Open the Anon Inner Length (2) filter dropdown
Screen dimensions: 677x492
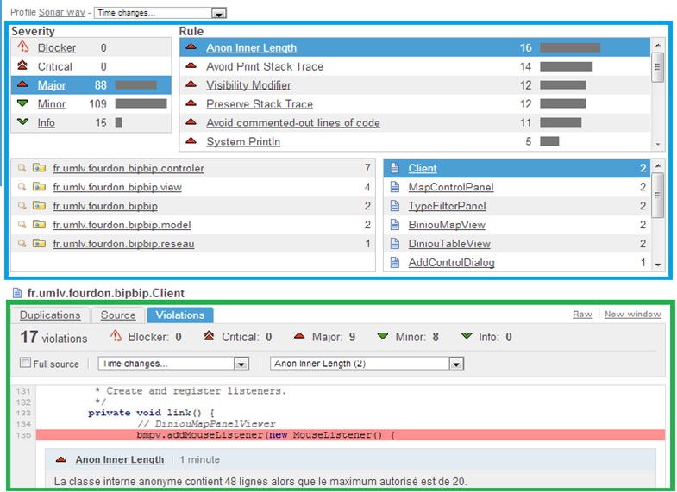(456, 364)
